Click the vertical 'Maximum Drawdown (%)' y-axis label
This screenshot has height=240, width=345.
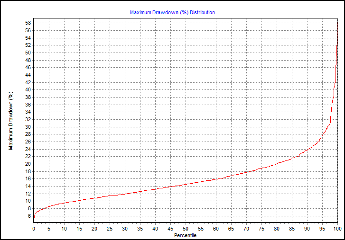click(11, 121)
